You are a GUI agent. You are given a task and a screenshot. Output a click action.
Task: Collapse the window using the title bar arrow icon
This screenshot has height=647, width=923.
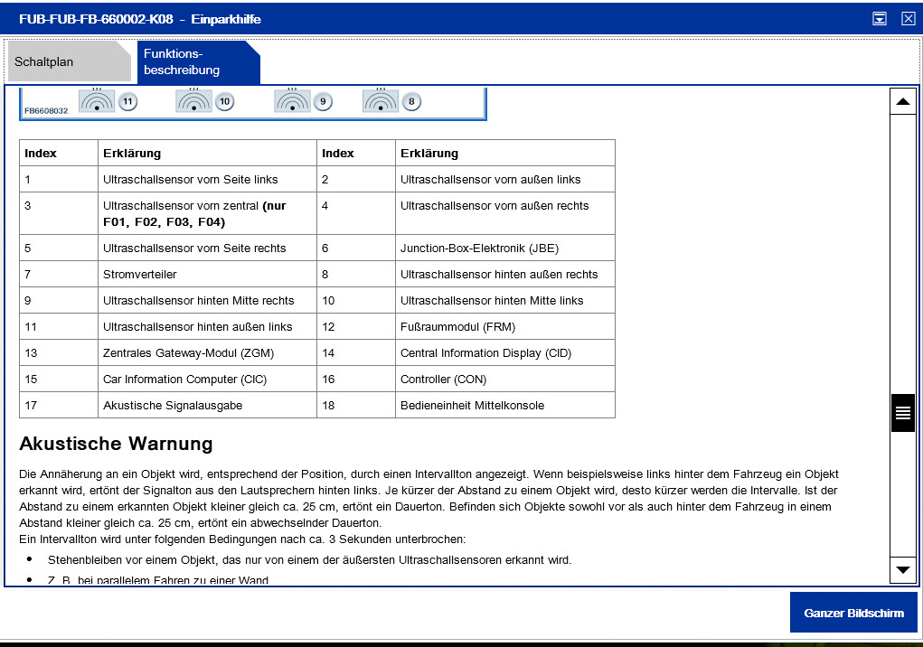point(879,19)
